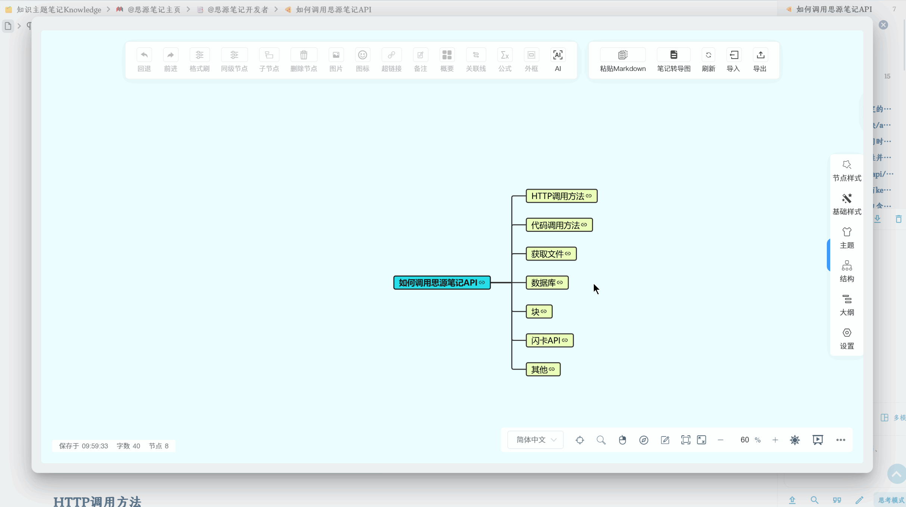906x507 pixels.
Task: Open the 大纲 outline sidebar
Action: tap(847, 305)
